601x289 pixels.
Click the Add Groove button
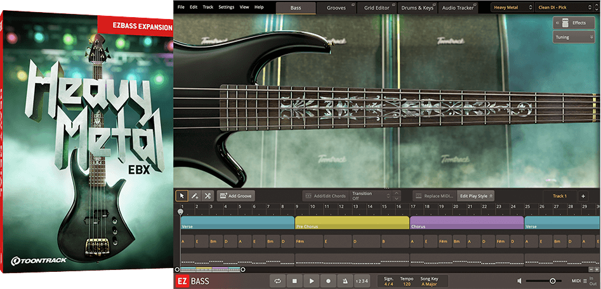235,196
